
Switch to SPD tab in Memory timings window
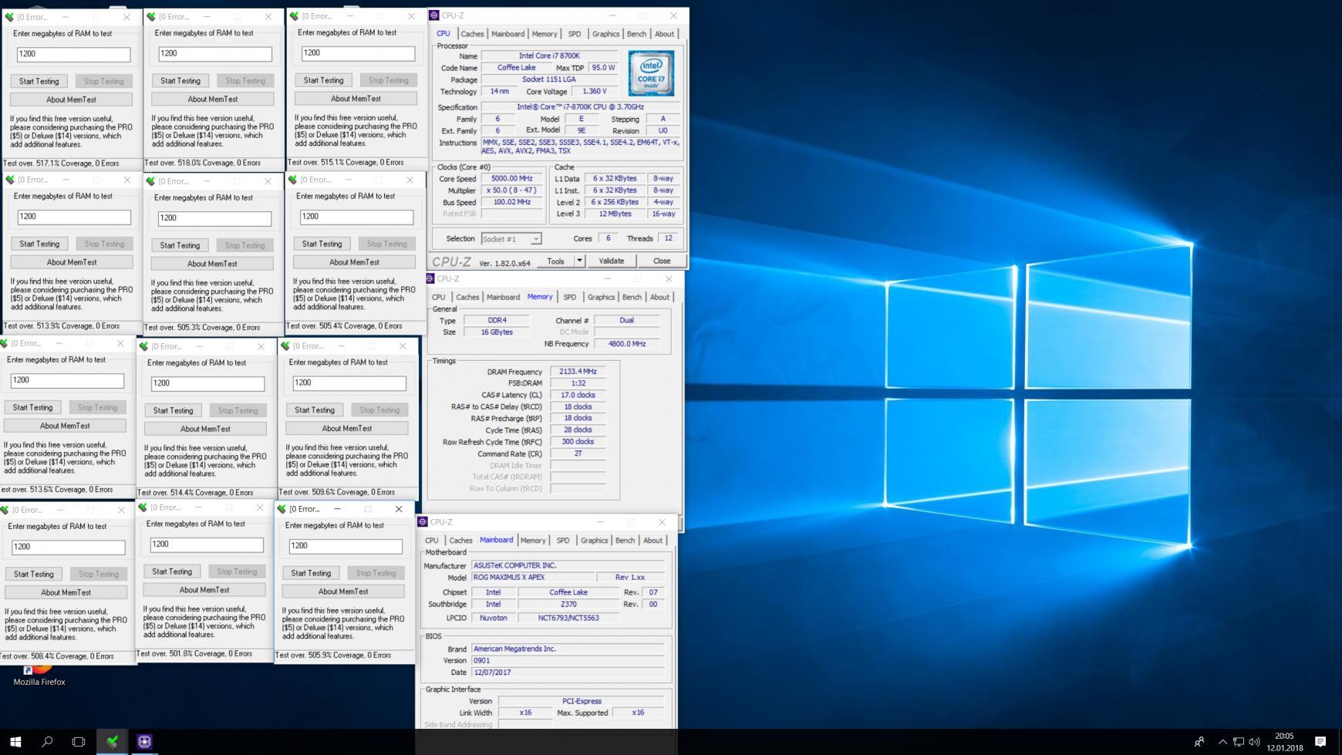click(569, 297)
